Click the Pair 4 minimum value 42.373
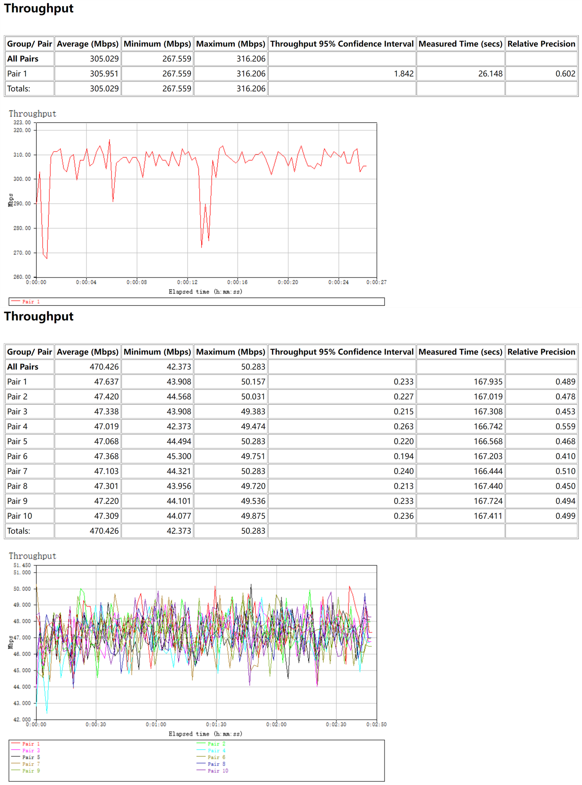Screen dimensions: 582x785 click(179, 426)
